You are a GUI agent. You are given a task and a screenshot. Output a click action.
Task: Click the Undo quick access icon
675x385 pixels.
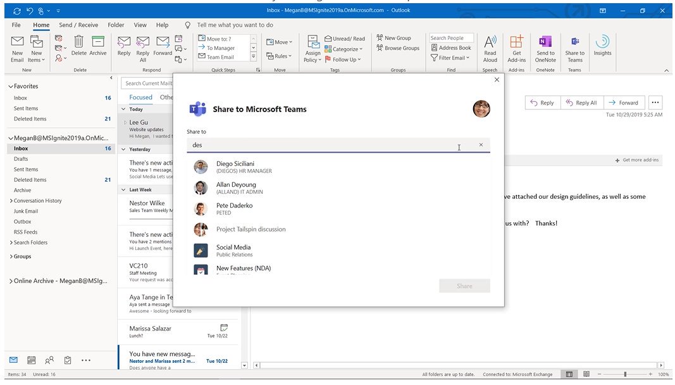point(30,10)
